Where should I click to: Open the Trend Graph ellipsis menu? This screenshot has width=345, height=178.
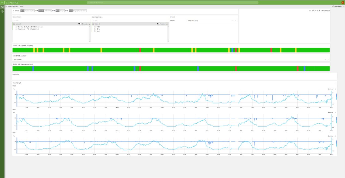[336, 83]
